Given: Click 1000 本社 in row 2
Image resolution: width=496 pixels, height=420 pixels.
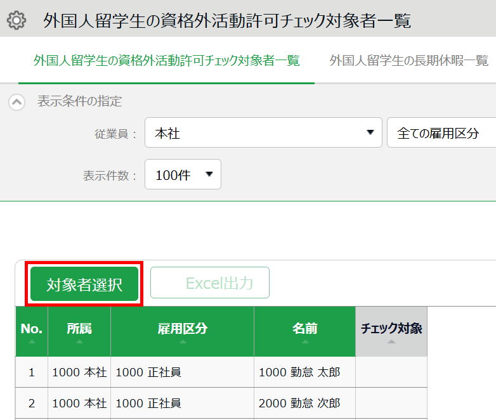Looking at the screenshot, I should (79, 404).
